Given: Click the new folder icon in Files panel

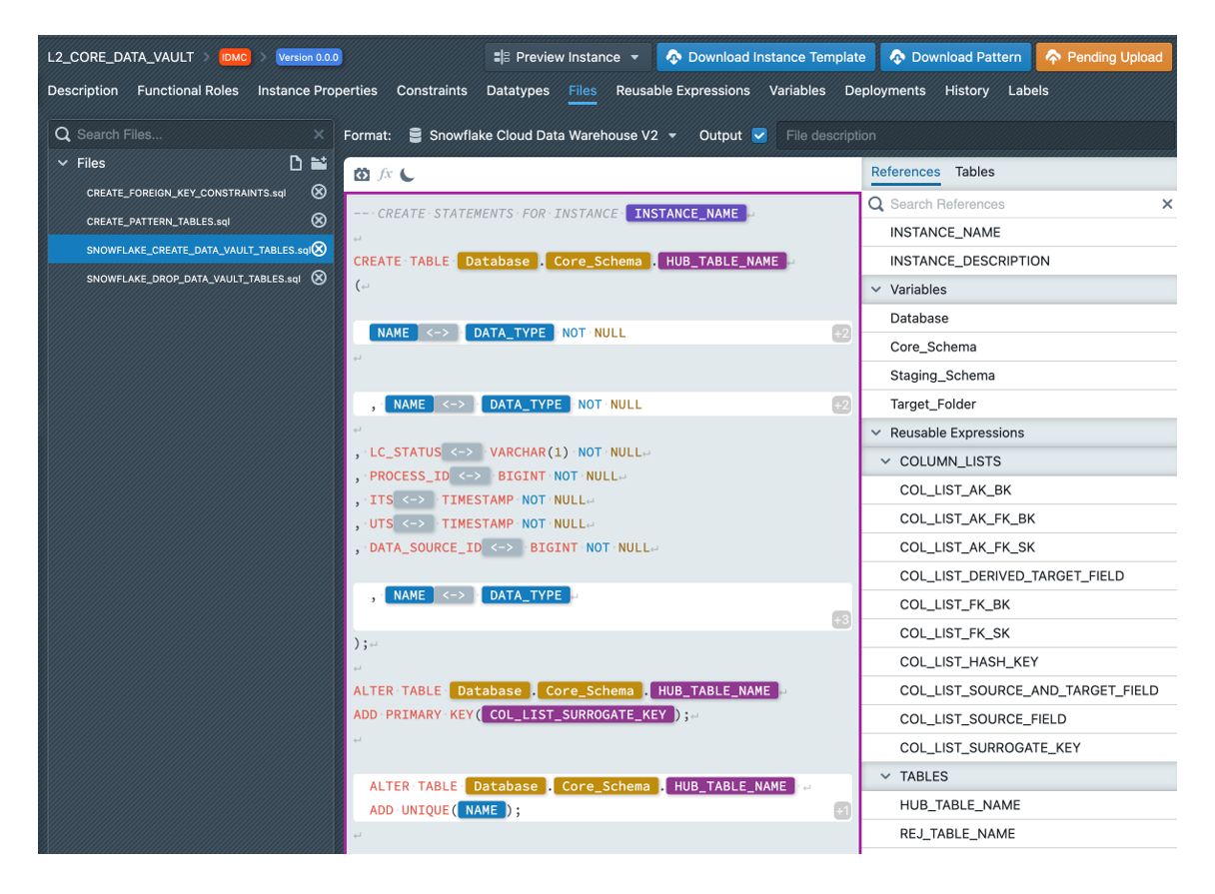Looking at the screenshot, I should (319, 163).
